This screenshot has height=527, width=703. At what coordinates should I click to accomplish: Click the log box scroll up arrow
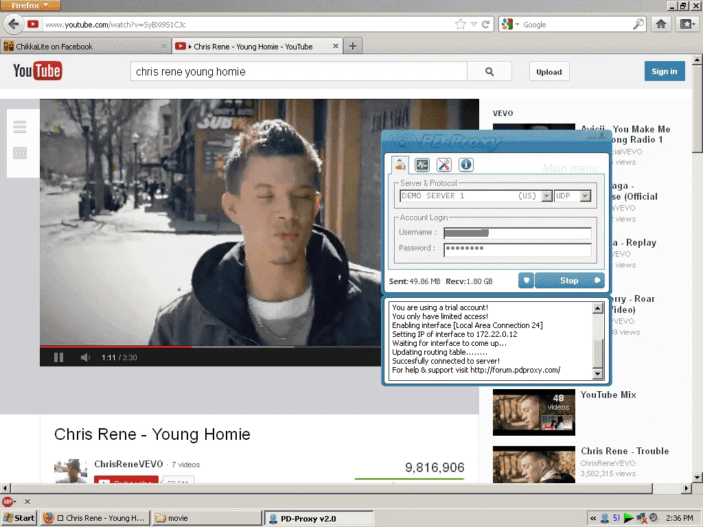tap(598, 308)
